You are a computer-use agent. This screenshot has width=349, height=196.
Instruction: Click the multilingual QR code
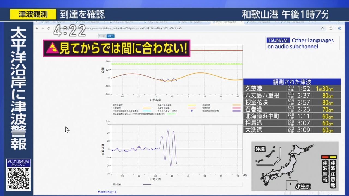pos(19,179)
